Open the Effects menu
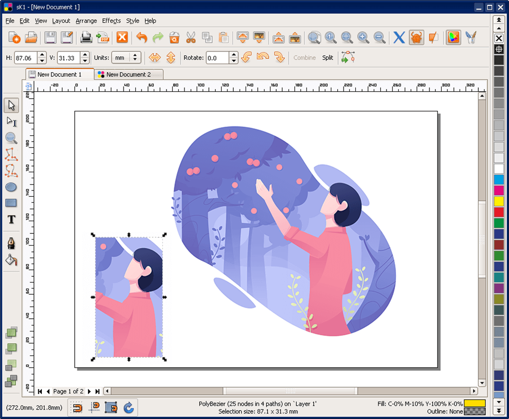This screenshot has width=509, height=419. pyautogui.click(x=111, y=21)
